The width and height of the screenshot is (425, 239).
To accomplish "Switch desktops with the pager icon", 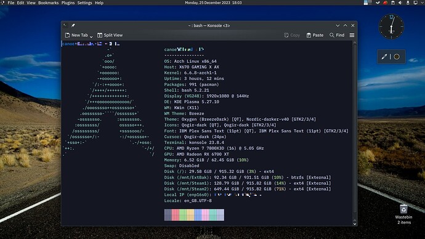I will [x=368, y=2].
